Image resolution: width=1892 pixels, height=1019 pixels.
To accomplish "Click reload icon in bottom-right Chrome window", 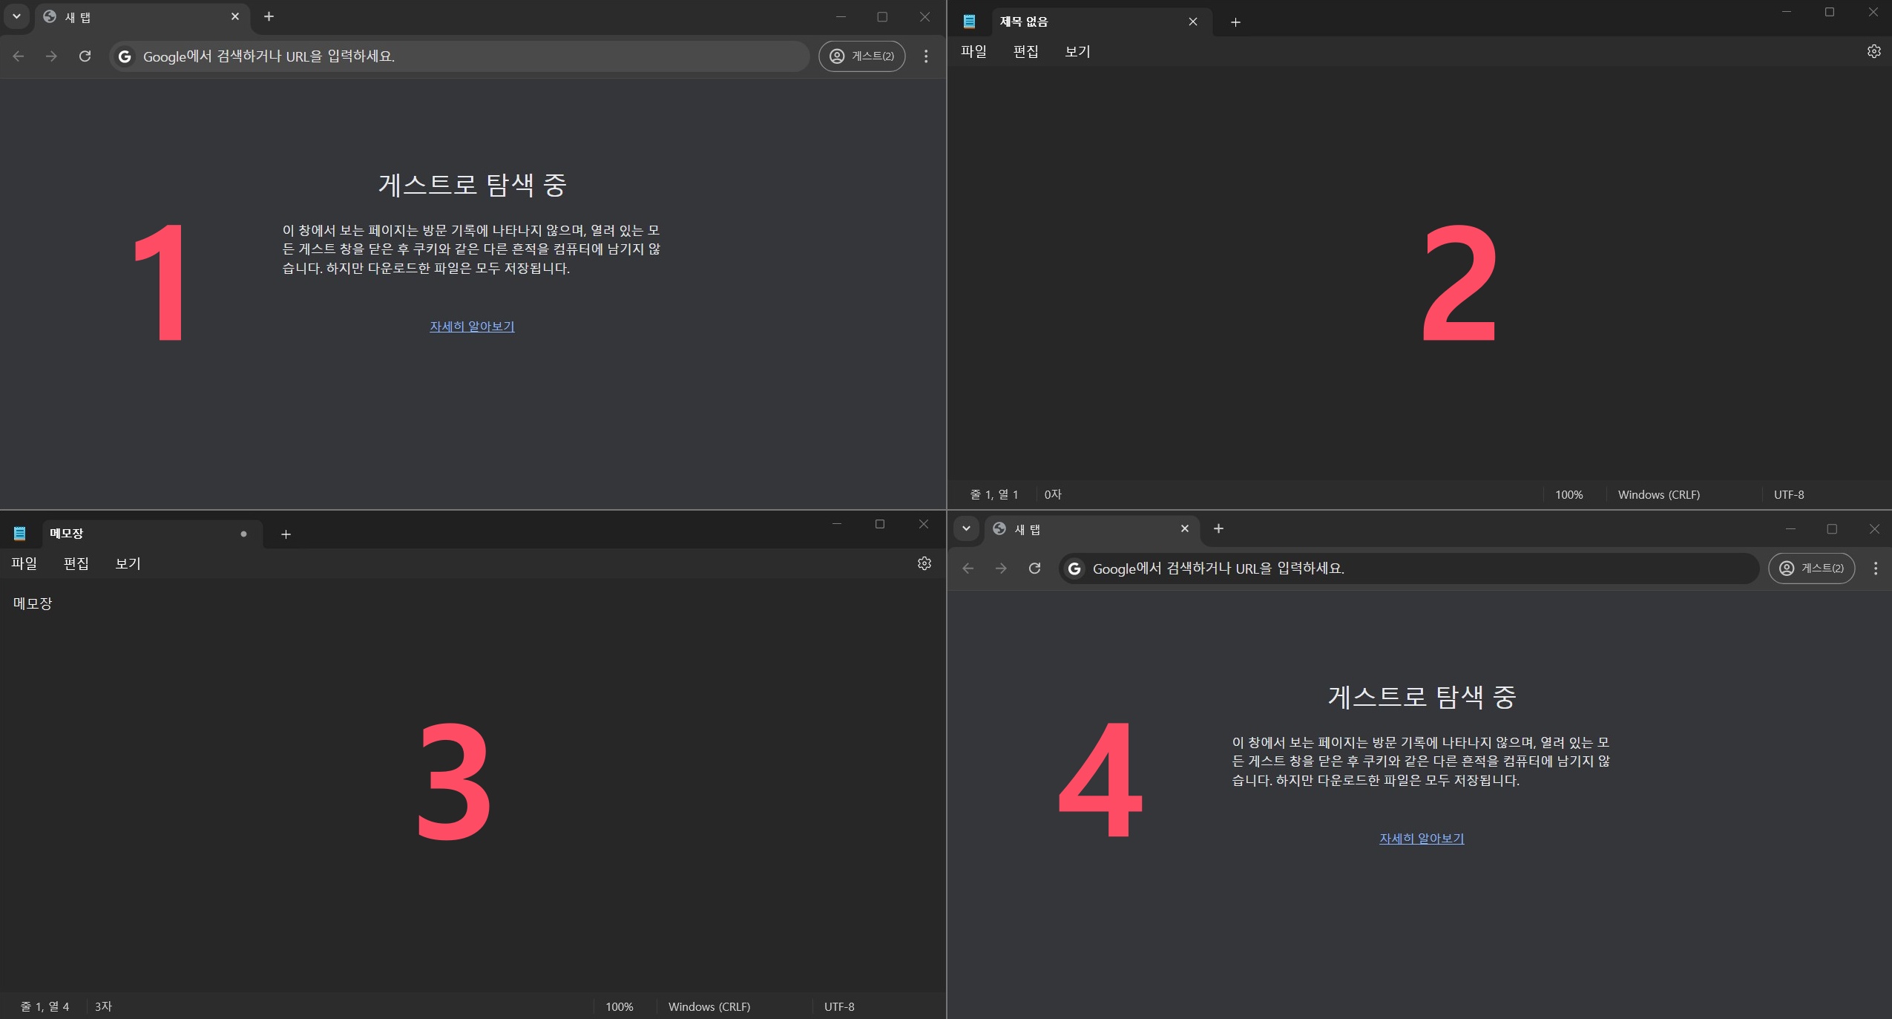I will [x=1034, y=569].
